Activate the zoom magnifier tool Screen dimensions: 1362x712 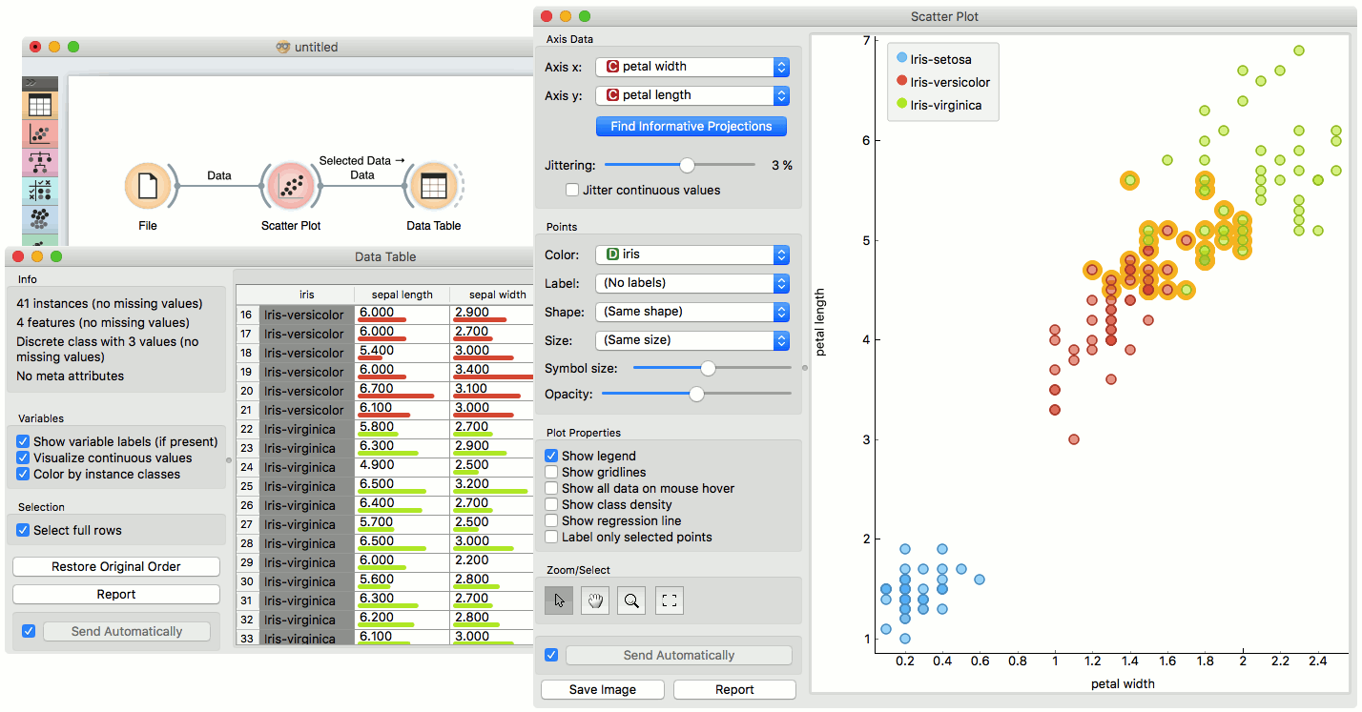(631, 600)
